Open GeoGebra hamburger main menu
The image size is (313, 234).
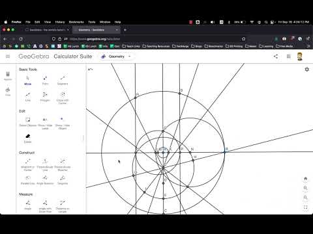click(8, 57)
